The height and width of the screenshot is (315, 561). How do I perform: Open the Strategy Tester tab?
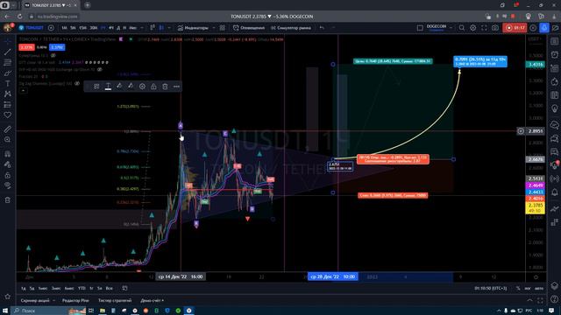point(115,301)
